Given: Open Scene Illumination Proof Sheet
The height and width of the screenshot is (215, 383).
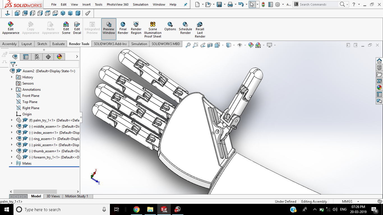Looking at the screenshot, I should point(153,30).
